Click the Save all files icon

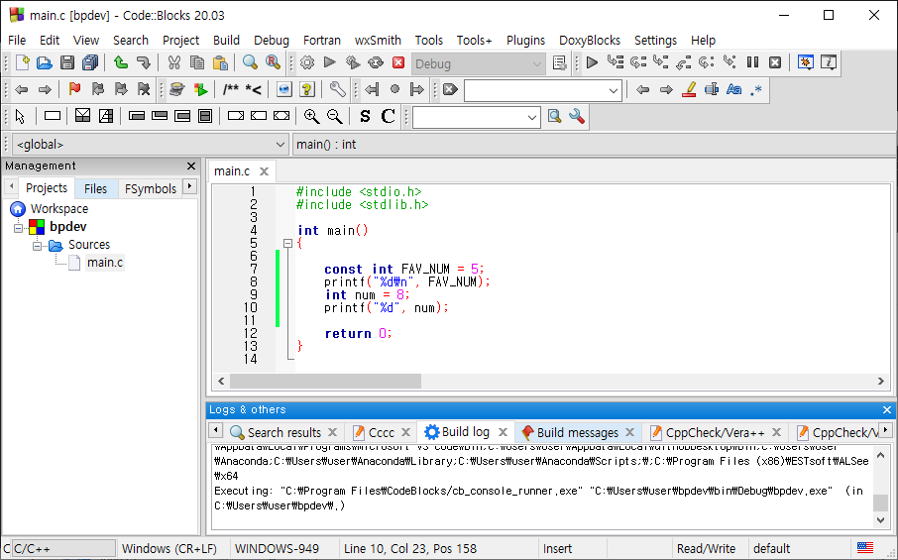coord(90,62)
